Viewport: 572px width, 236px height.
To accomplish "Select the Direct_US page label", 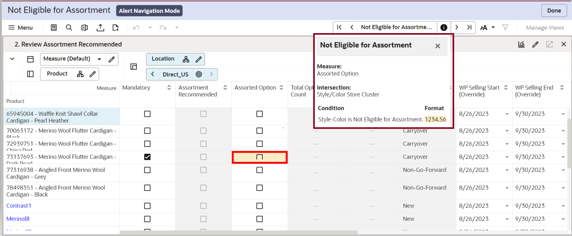I will click(x=176, y=74).
